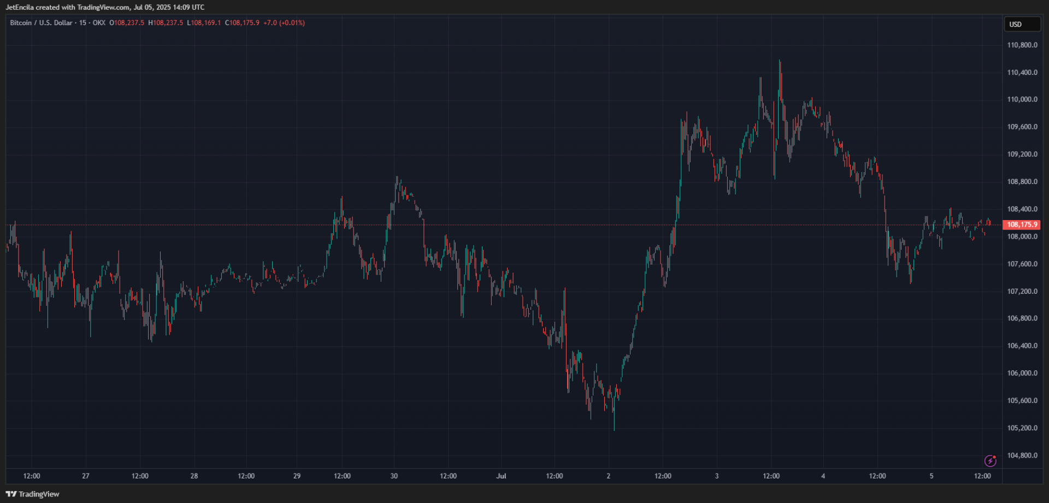Click the 27 date on time axis
The height and width of the screenshot is (503, 1049).
[86, 476]
